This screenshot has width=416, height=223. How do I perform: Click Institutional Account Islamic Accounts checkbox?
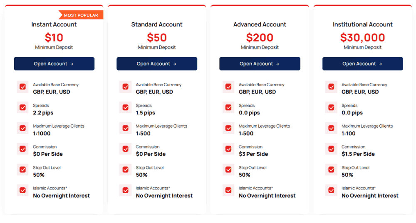[x=331, y=191]
